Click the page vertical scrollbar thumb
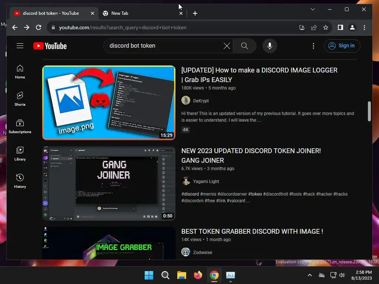Screen dimensions: 379x284 (x=369, y=111)
